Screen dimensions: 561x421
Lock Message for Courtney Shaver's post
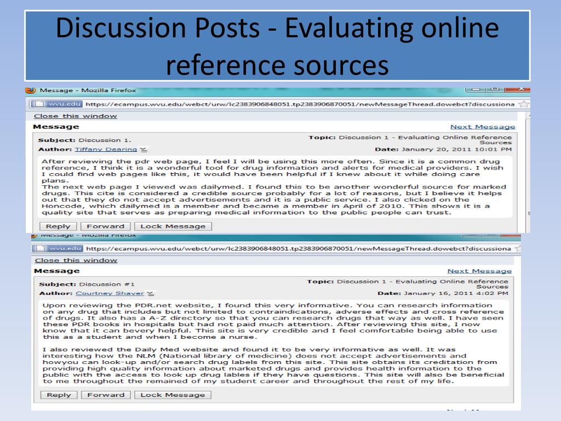point(173,395)
